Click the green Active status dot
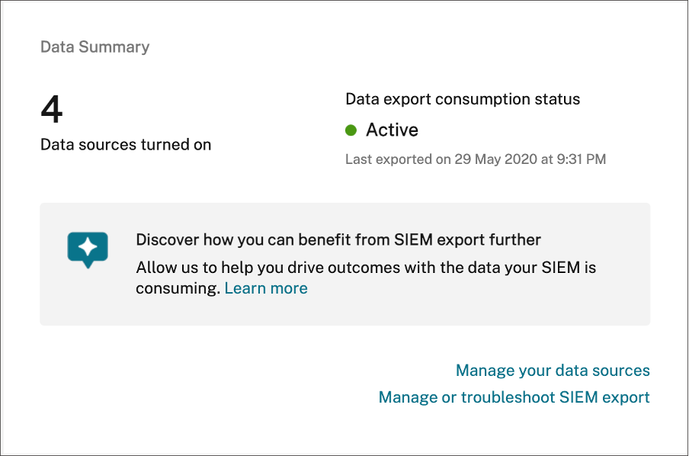The height and width of the screenshot is (456, 689). [x=351, y=130]
